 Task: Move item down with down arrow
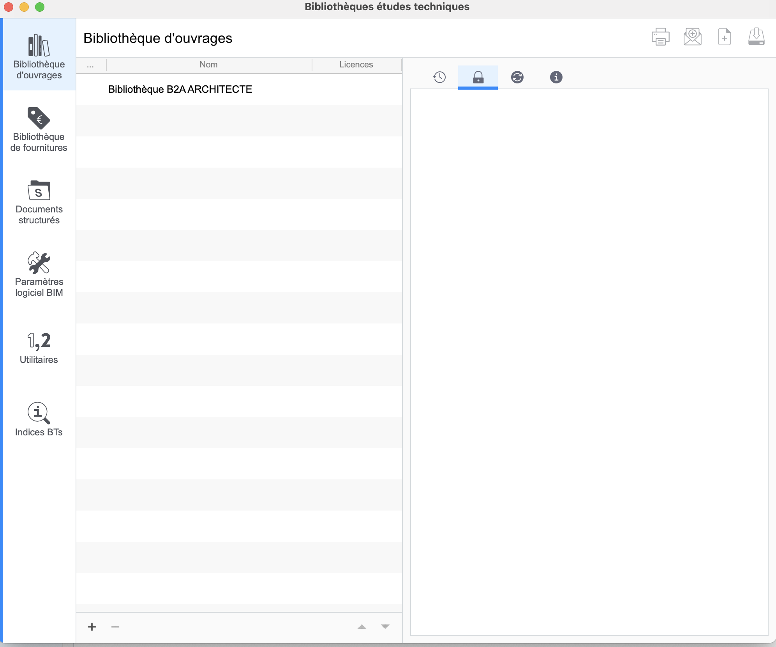(x=385, y=627)
